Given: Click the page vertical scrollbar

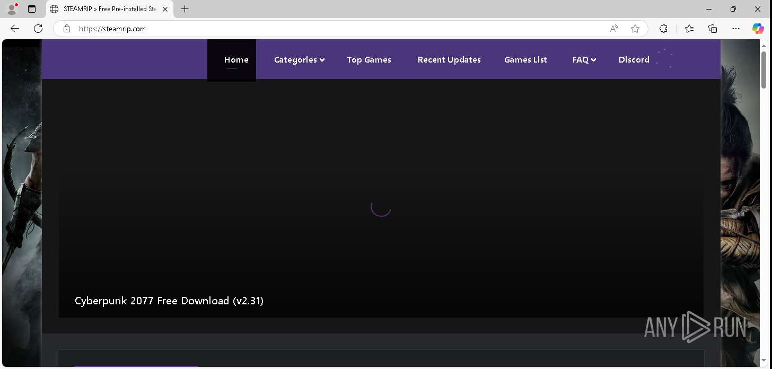Looking at the screenshot, I should pyautogui.click(x=764, y=70).
